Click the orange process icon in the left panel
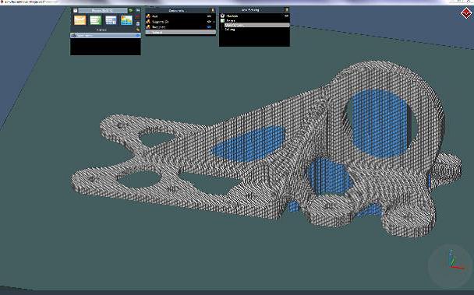 click(80, 20)
